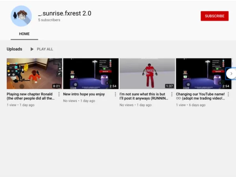Open the New intro video thumbnail

click(x=90, y=74)
